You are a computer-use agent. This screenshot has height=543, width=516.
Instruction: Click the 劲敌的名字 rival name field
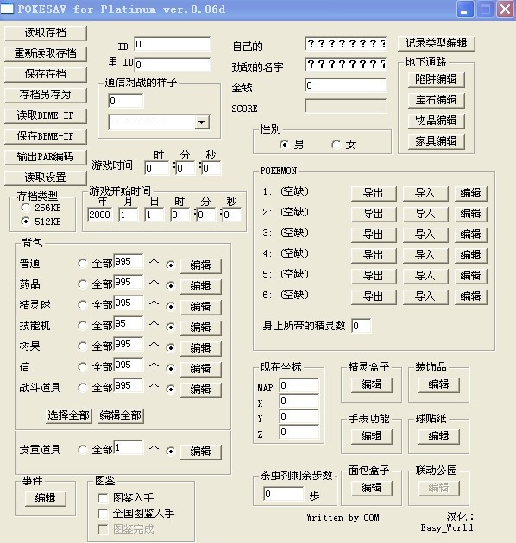[346, 65]
